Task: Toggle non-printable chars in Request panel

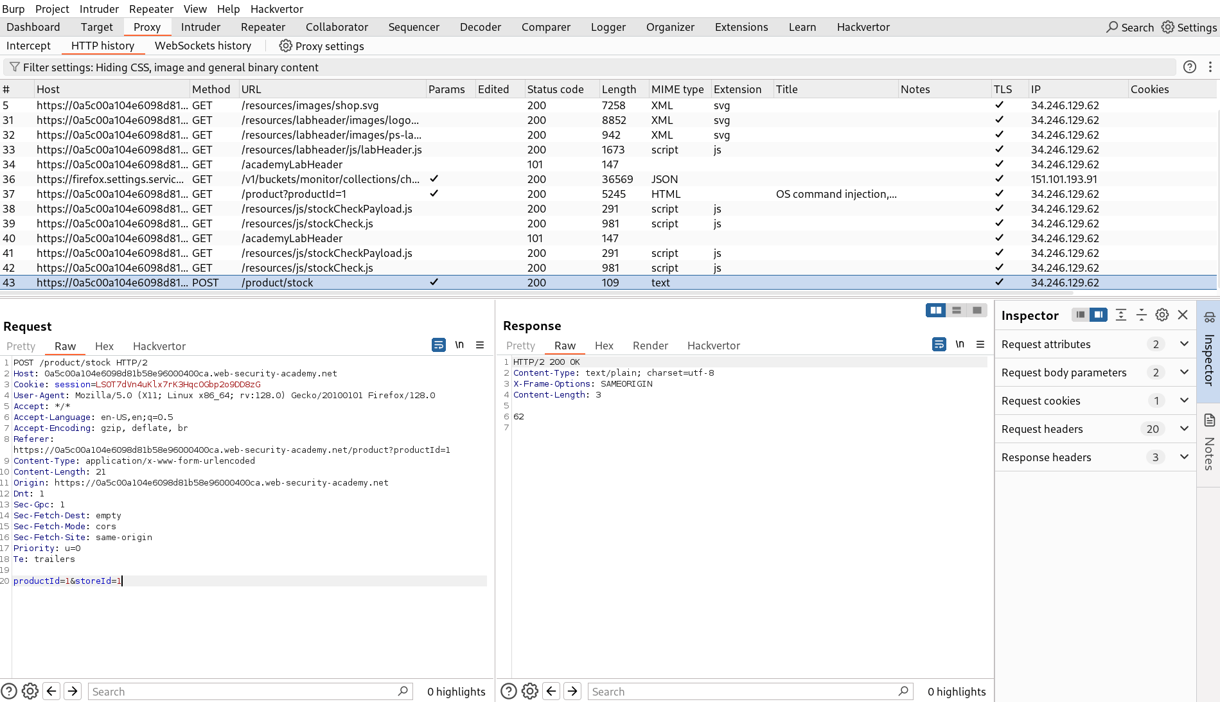Action: [459, 345]
